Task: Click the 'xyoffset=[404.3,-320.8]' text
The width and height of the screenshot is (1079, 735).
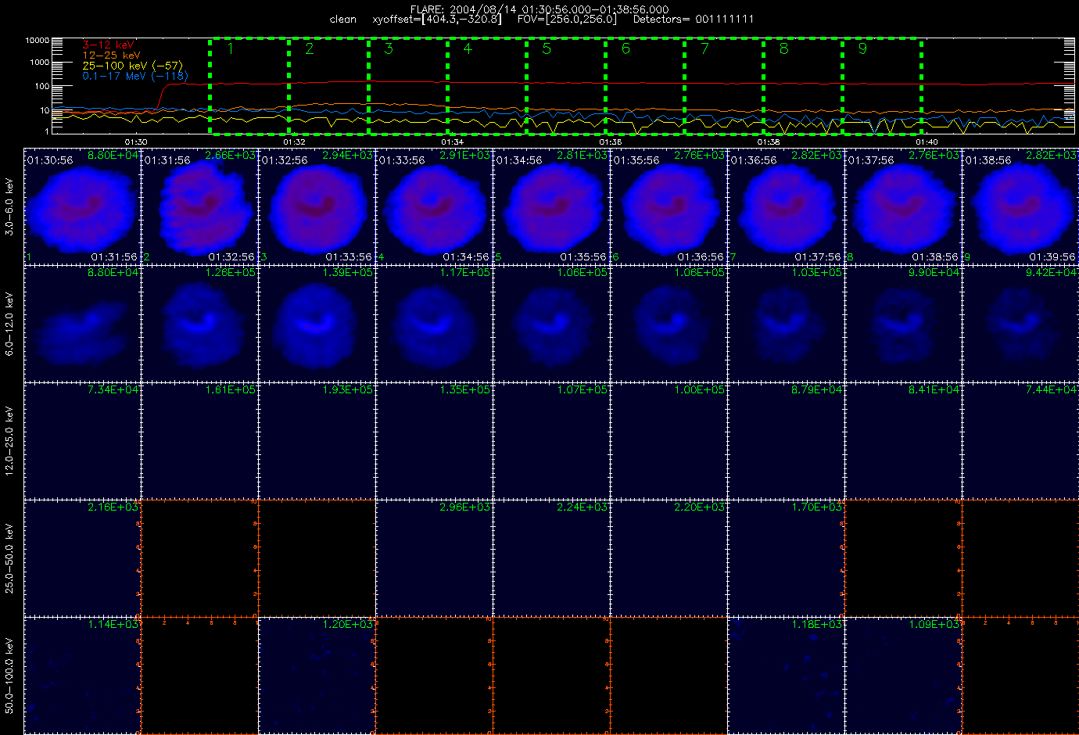Action: click(x=437, y=20)
